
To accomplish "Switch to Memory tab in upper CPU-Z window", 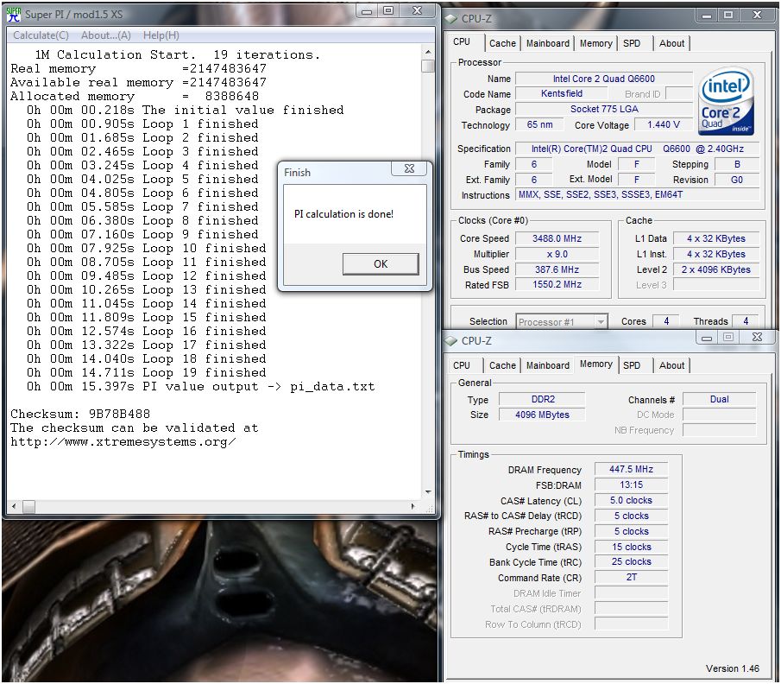I will click(x=595, y=43).
